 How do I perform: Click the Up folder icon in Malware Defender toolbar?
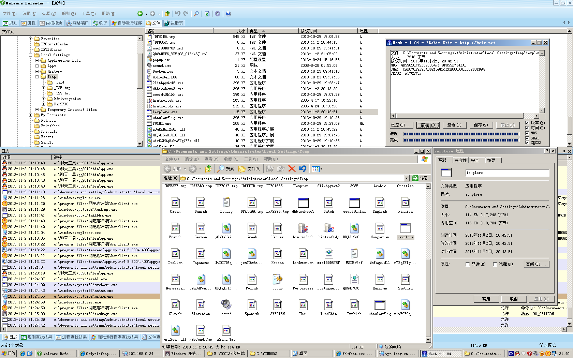click(167, 14)
